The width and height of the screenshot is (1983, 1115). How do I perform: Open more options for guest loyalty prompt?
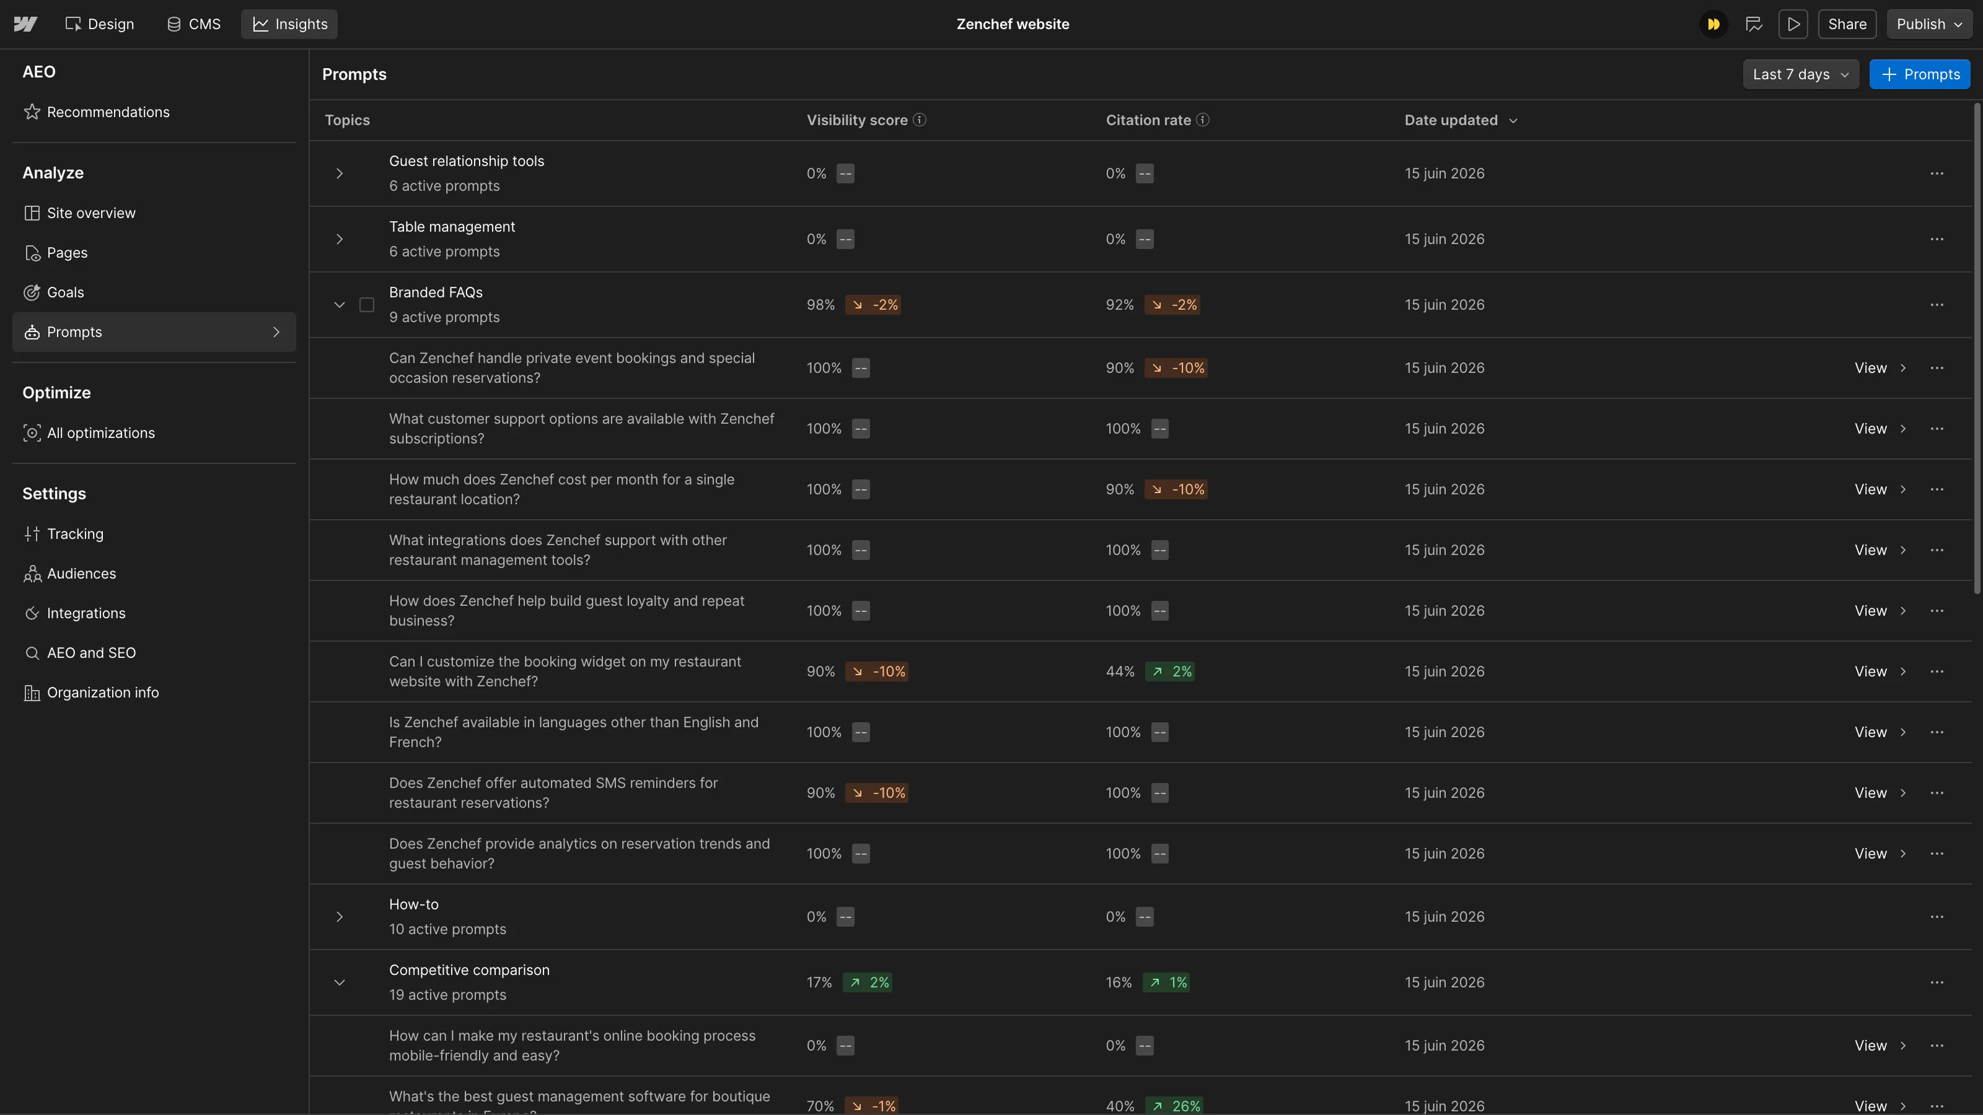[x=1937, y=611]
